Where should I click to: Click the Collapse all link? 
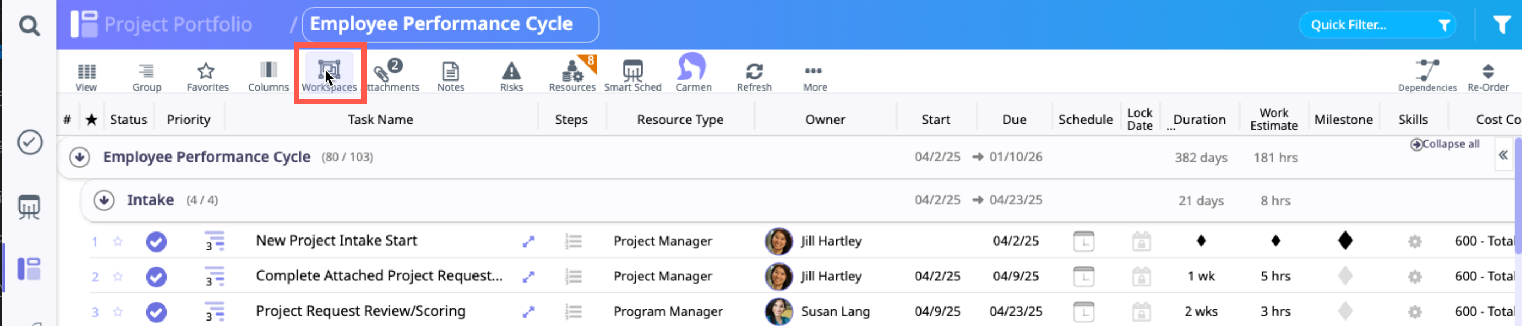(1445, 145)
